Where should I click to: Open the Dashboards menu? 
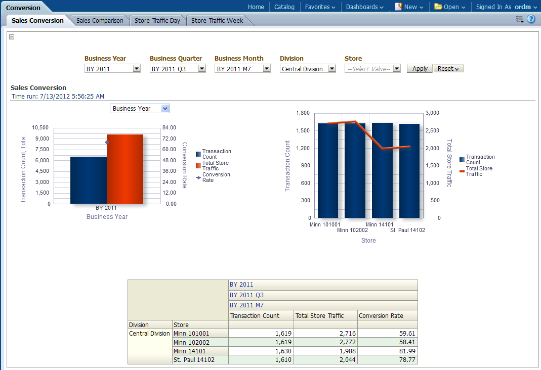pos(364,7)
